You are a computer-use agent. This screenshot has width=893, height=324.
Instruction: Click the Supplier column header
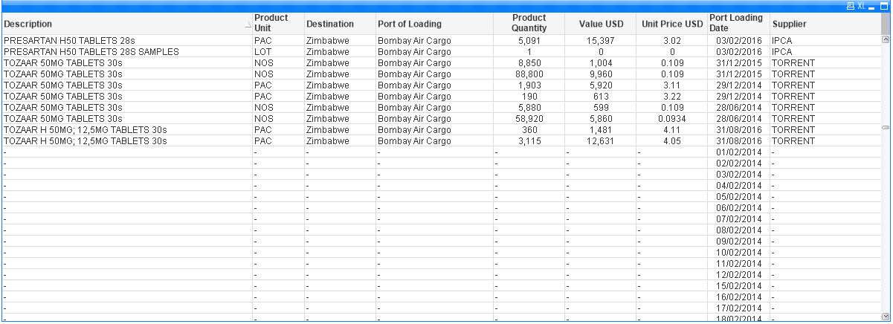[x=789, y=24]
